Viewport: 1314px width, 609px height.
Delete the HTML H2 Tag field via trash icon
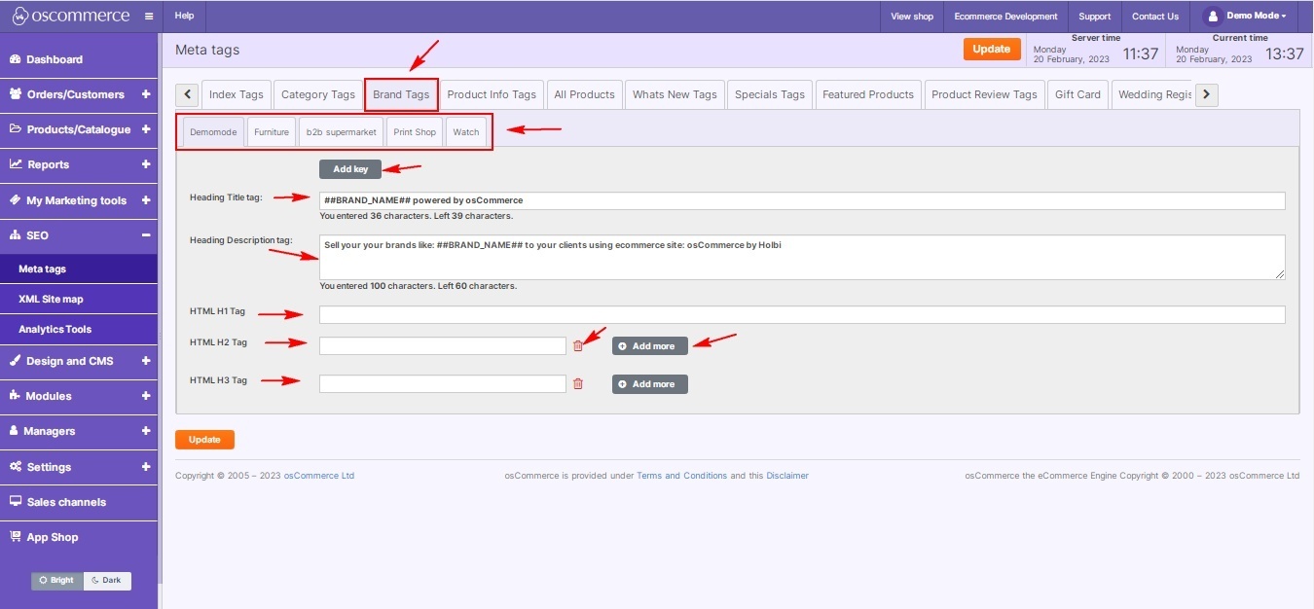click(578, 346)
